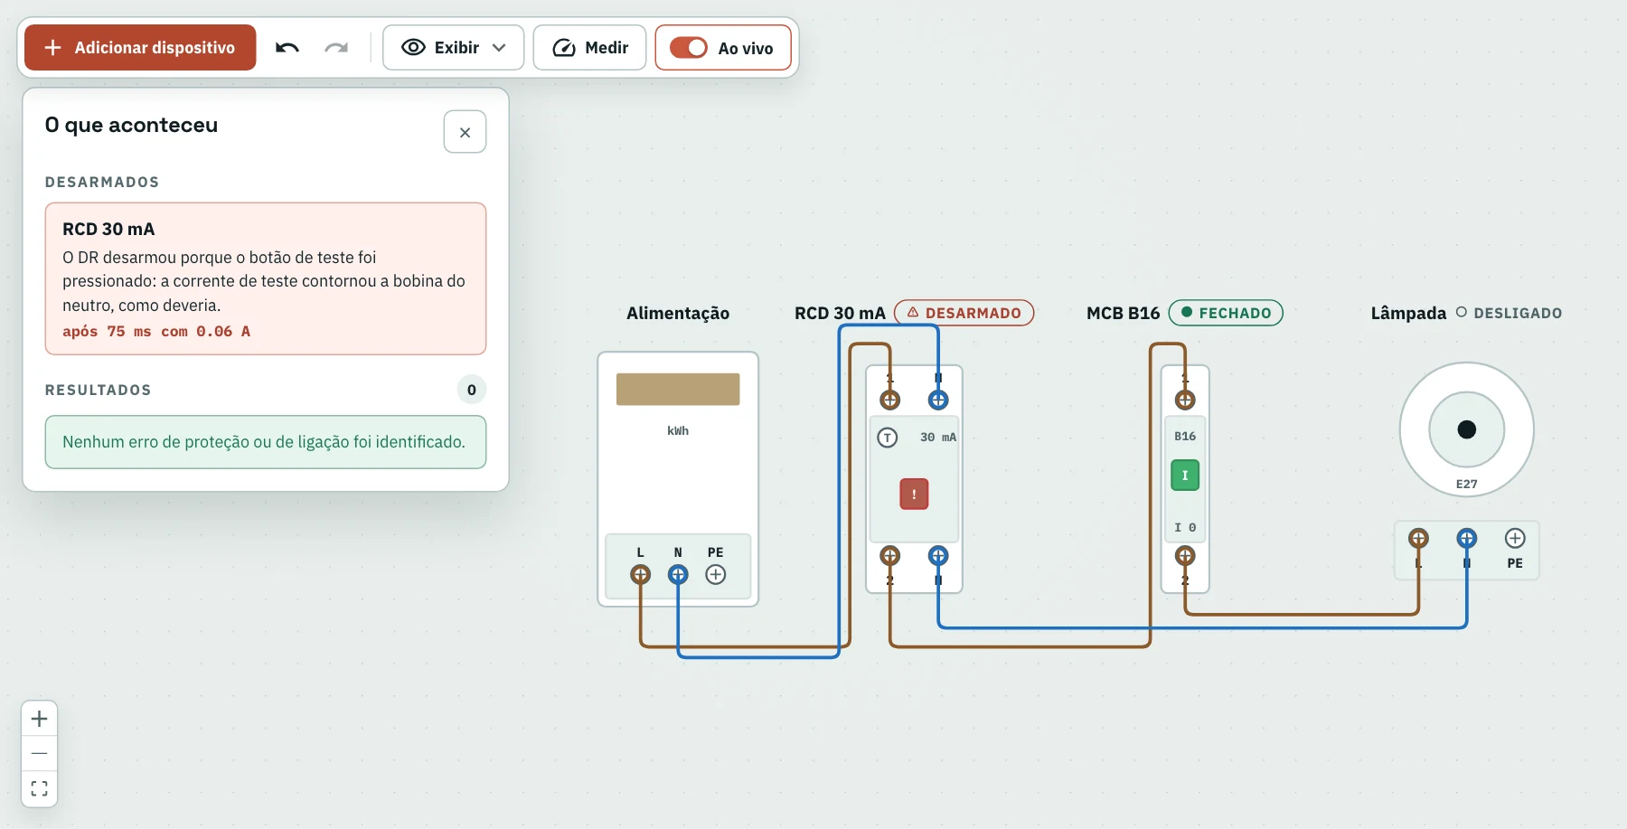Redo the last undone action
Screen dimensions: 1627x829
[336, 48]
